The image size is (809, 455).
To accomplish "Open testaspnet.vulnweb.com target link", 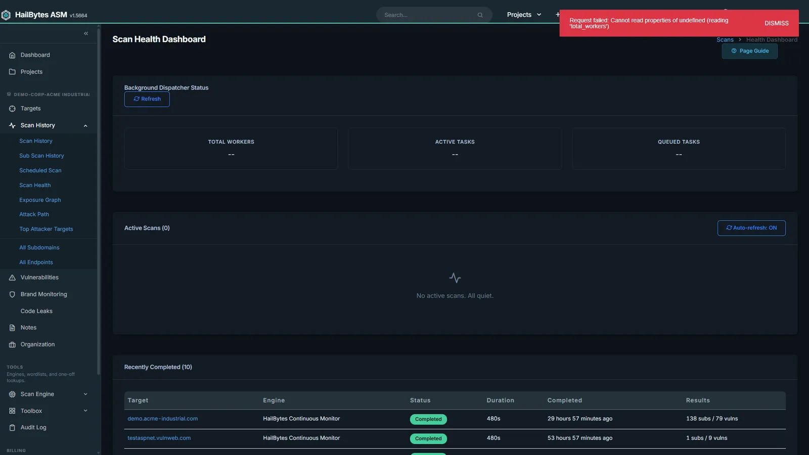I will coord(159,438).
